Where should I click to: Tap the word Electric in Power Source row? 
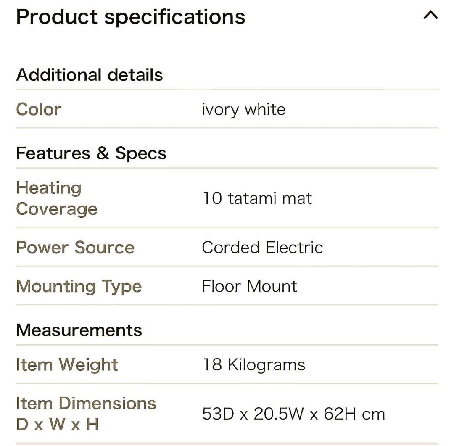click(294, 248)
